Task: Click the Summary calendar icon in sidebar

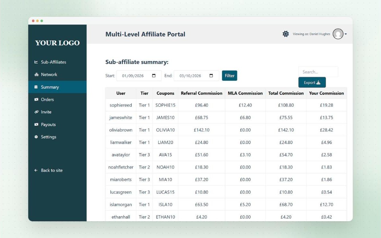Action: pyautogui.click(x=36, y=87)
